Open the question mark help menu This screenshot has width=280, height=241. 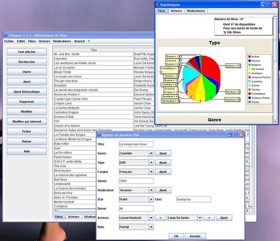89,41
